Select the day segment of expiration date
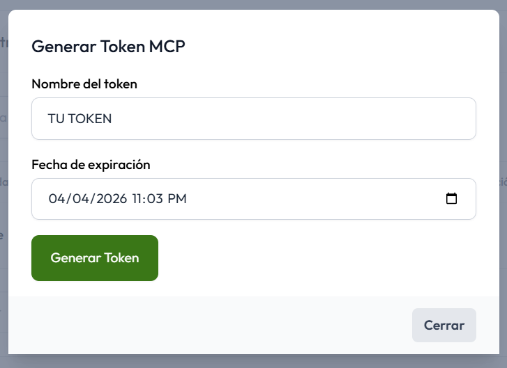 (x=75, y=199)
